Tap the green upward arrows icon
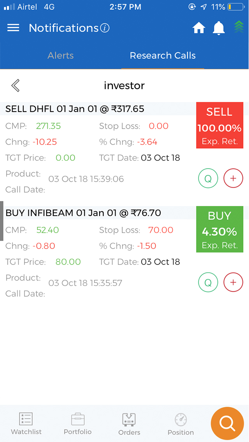249x442 pixels. [239, 27]
